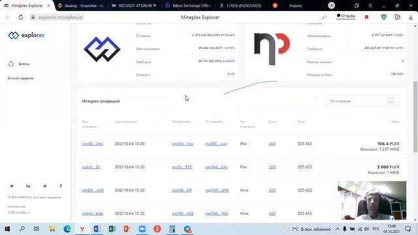The width and height of the screenshot is (418, 235).
Task: Close the Mineplex Explorer tab
Action: click(48, 6)
